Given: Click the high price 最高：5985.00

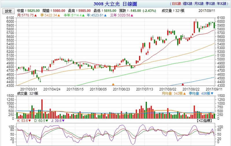Looking at the screenshot, I should click(80, 11).
